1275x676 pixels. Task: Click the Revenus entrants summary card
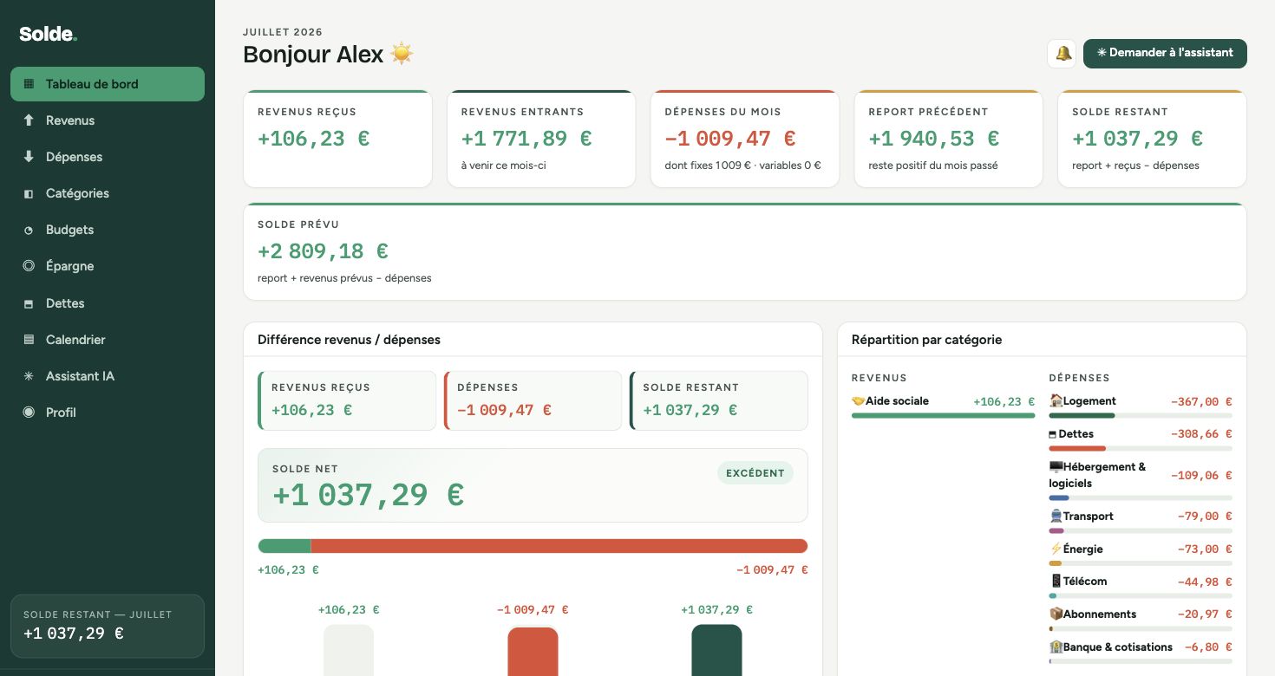click(541, 139)
